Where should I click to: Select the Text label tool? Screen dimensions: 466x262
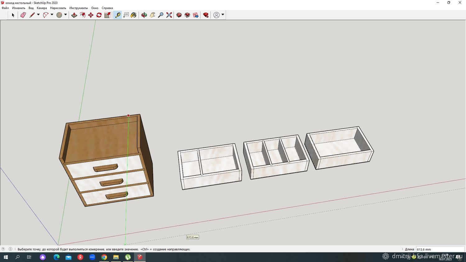pyautogui.click(x=126, y=15)
